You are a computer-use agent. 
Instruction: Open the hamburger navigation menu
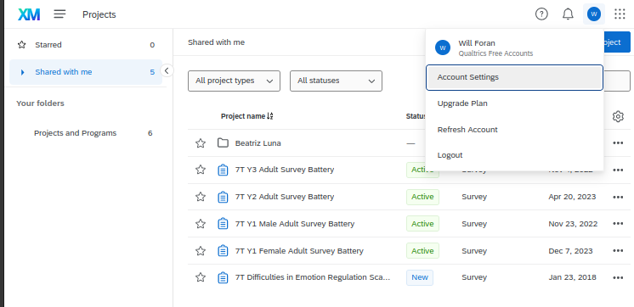pyautogui.click(x=59, y=14)
